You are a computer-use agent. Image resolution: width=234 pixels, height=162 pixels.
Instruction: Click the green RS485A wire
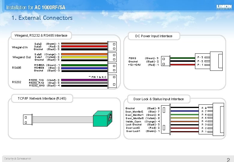coord(84,65)
